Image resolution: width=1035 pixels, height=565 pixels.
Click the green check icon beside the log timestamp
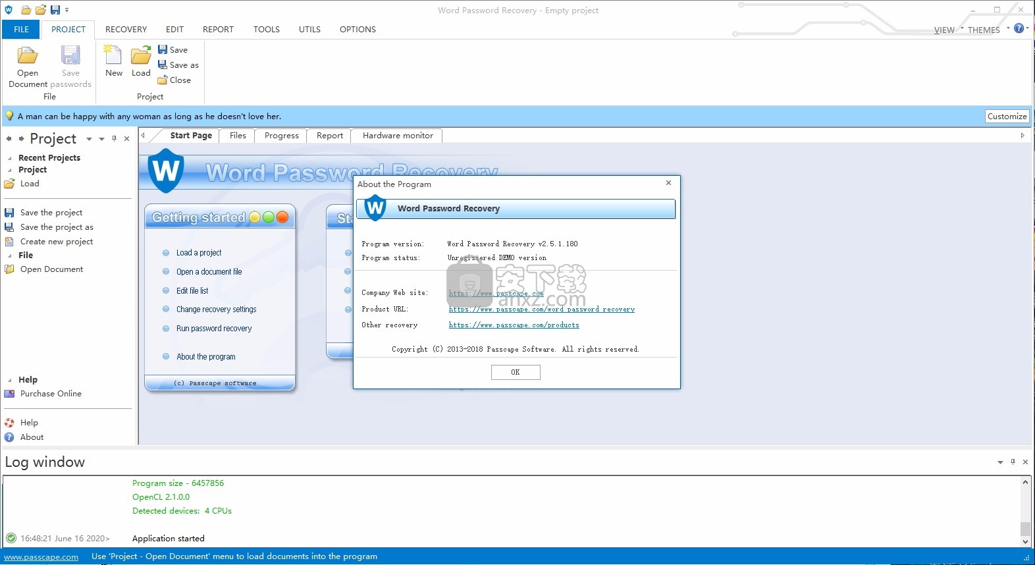click(x=11, y=538)
